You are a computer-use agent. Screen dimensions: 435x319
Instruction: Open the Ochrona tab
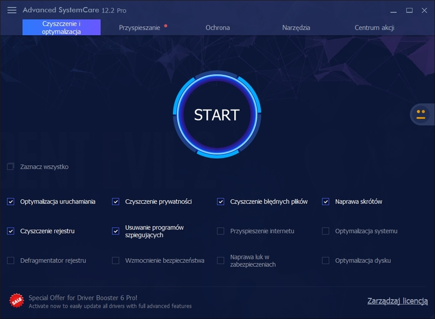(217, 28)
